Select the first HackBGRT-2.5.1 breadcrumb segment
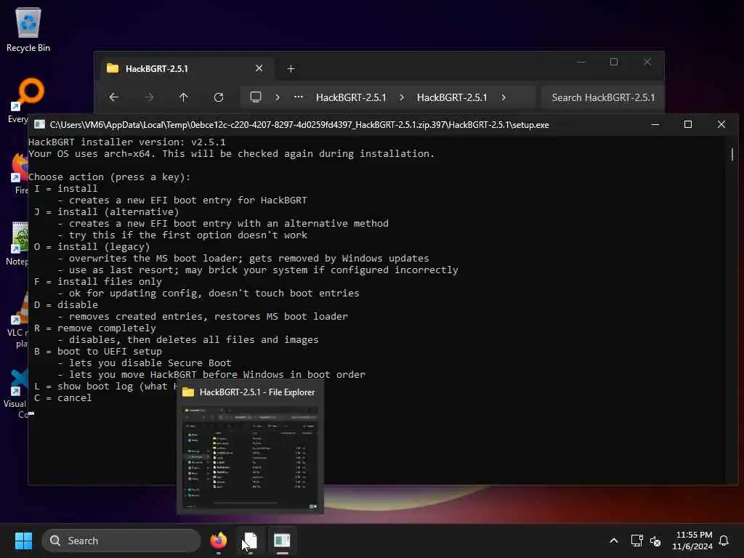The image size is (744, 558). (x=351, y=97)
